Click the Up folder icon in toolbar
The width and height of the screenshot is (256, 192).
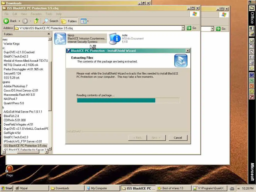(36, 21)
